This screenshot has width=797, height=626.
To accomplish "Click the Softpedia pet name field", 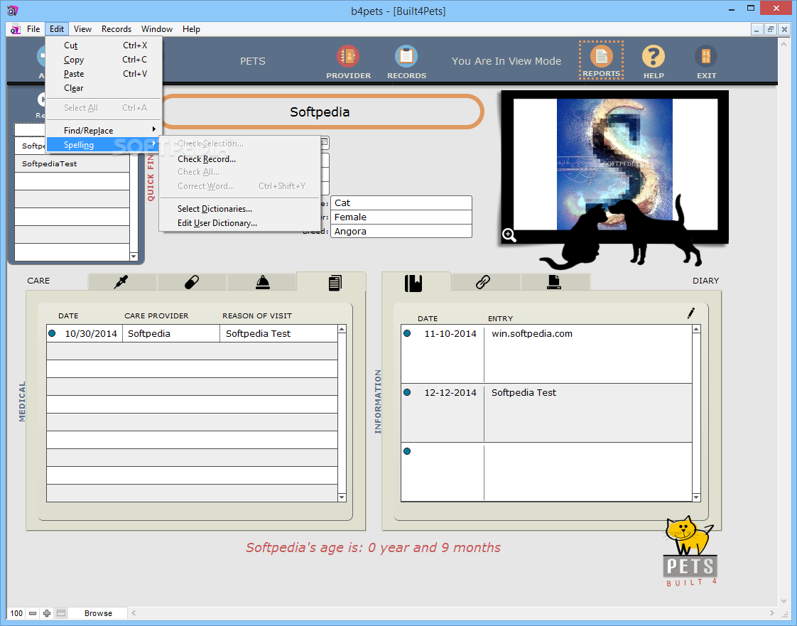I will click(x=320, y=112).
